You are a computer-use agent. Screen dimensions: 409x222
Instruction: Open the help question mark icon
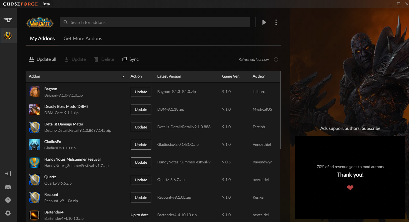tap(8, 200)
